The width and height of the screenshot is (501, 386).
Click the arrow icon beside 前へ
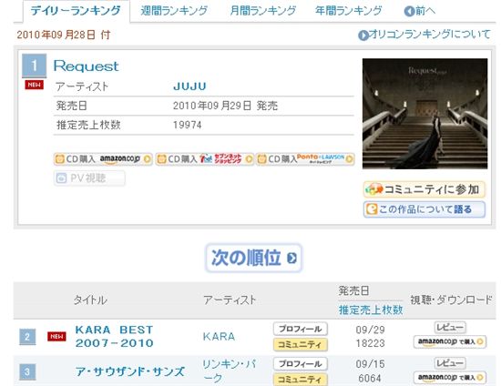point(409,12)
